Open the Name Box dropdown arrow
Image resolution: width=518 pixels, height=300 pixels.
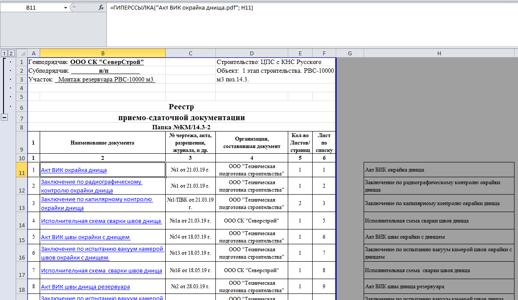[x=65, y=7]
